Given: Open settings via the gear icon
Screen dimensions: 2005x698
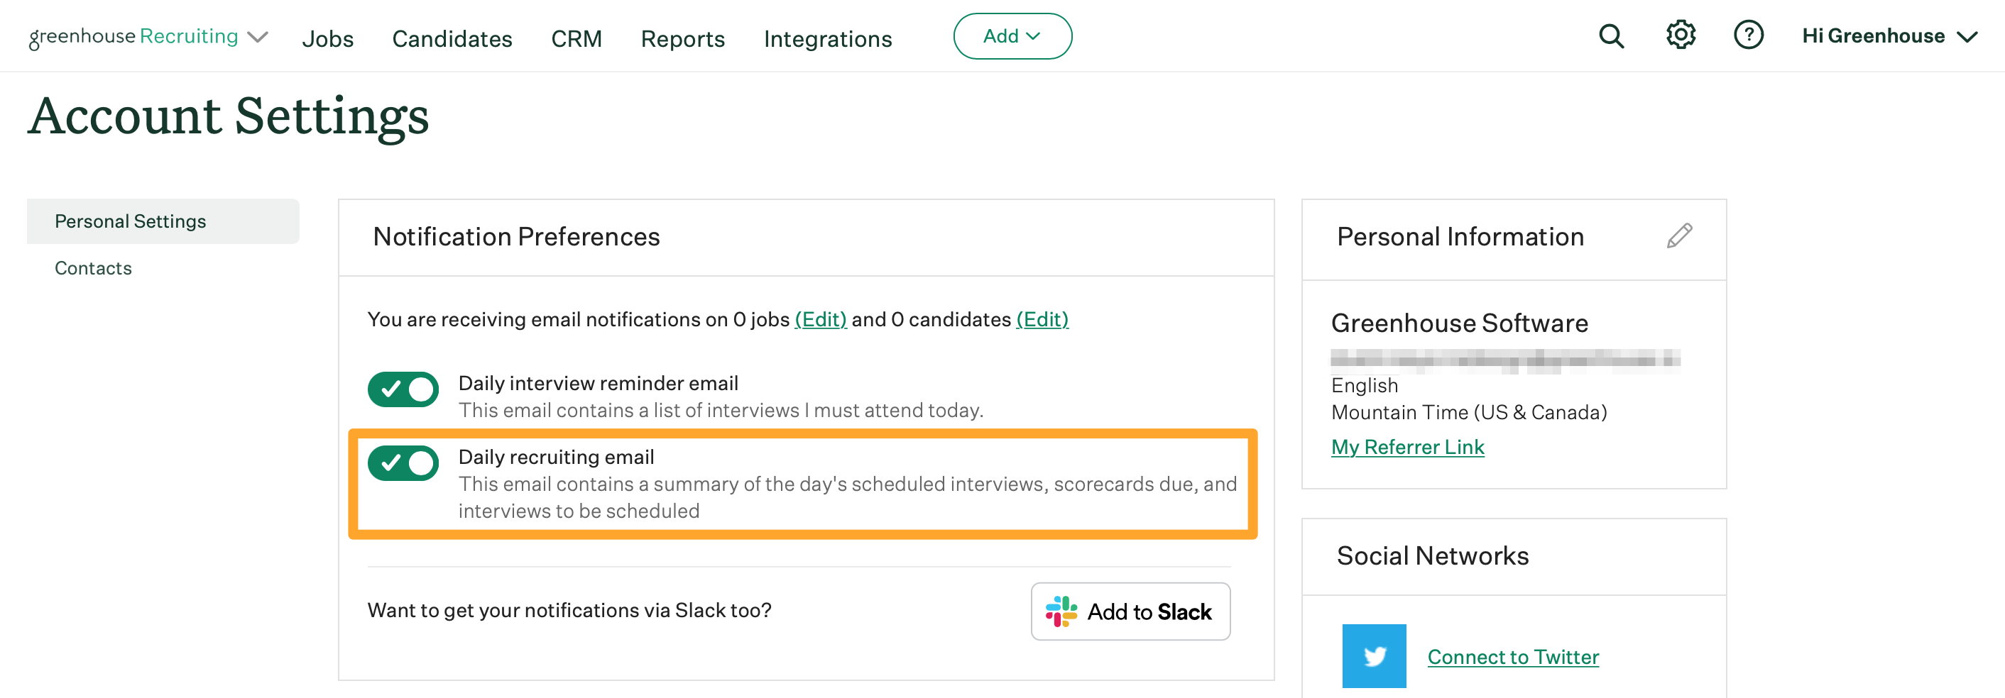Looking at the screenshot, I should (1680, 35).
